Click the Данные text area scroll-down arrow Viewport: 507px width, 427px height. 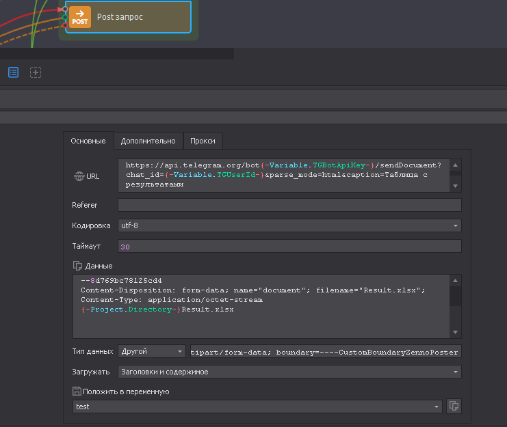pos(456,333)
